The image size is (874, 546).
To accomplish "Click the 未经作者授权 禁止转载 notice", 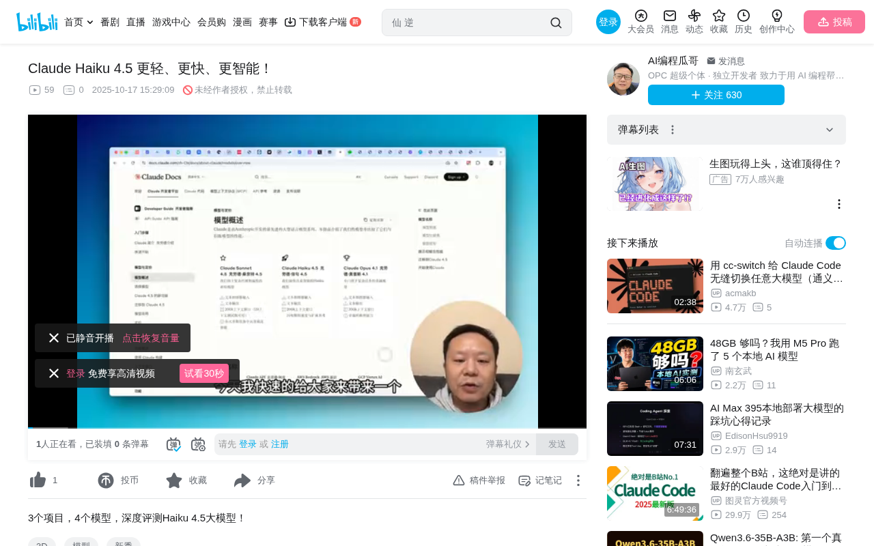I will coord(238,90).
